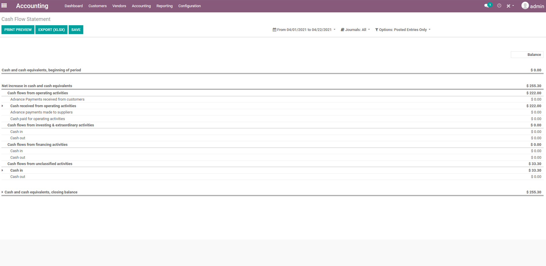
Task: Click the Export (XLSX) button
Action: tap(51, 30)
